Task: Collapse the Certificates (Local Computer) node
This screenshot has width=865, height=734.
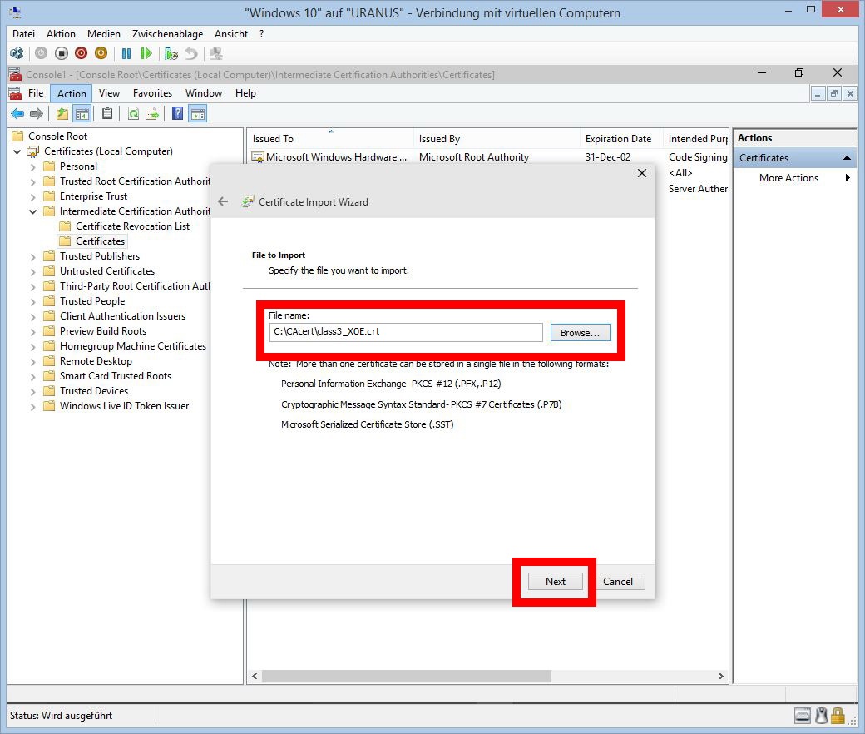Action: click(17, 151)
